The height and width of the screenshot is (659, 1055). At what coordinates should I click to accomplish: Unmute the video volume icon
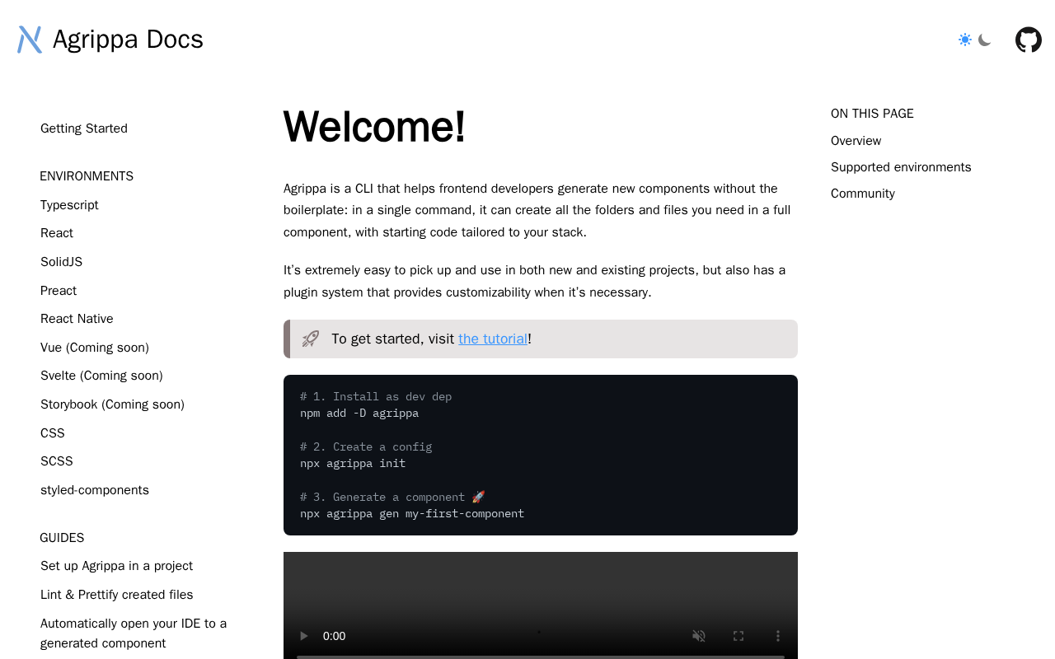click(x=699, y=636)
